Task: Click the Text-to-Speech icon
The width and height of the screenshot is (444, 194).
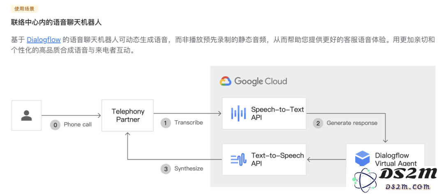Action: (238, 160)
